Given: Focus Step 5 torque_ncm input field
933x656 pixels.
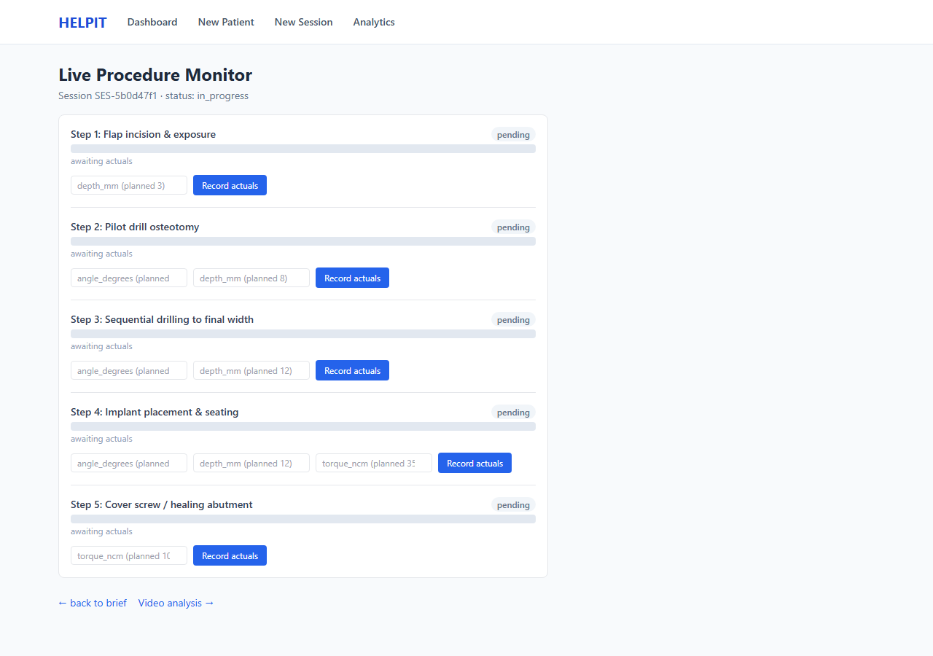Looking at the screenshot, I should click(x=129, y=555).
